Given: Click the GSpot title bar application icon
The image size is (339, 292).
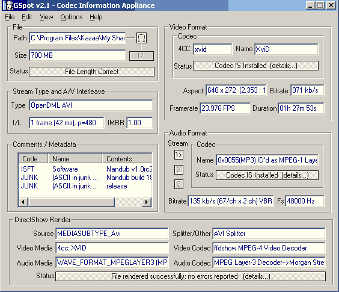Looking at the screenshot, I should 8,5.
